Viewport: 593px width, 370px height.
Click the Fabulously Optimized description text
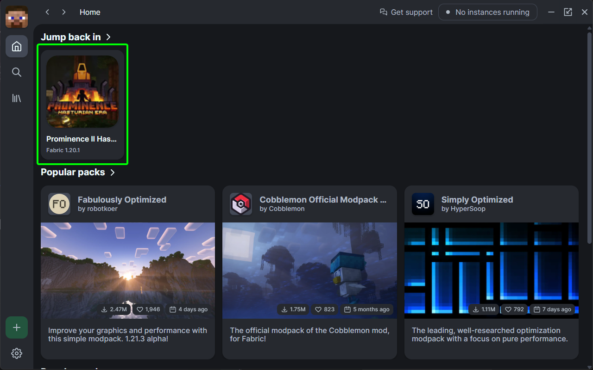coord(127,334)
